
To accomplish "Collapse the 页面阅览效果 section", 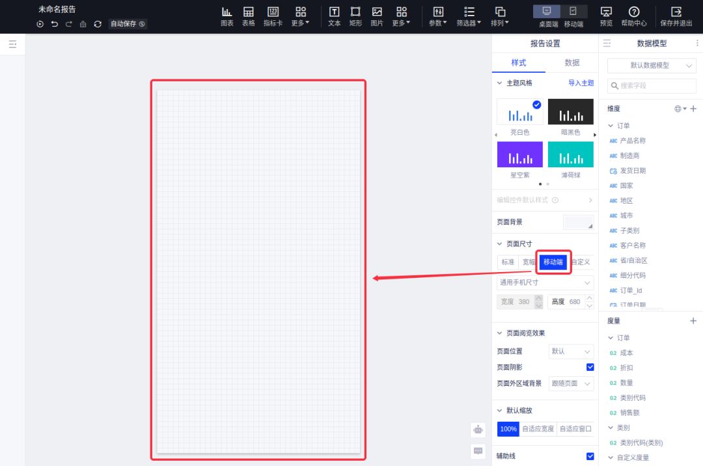I will (x=499, y=333).
